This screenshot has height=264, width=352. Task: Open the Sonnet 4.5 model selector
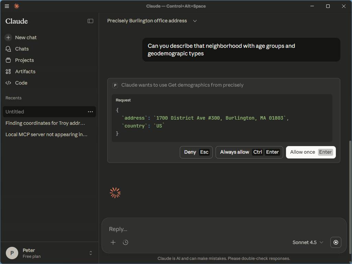pyautogui.click(x=308, y=242)
